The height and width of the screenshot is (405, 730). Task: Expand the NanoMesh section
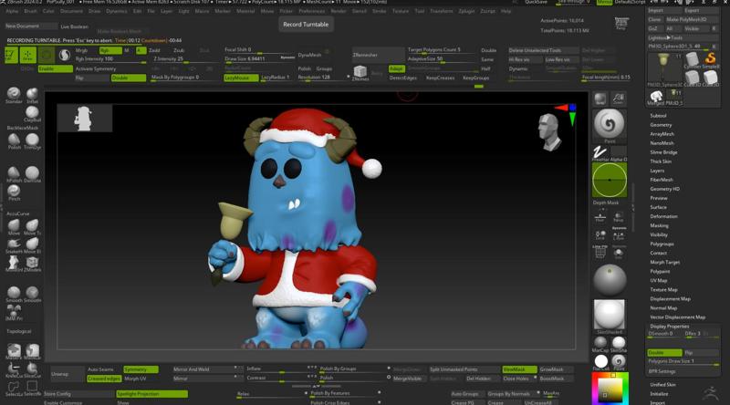662,143
